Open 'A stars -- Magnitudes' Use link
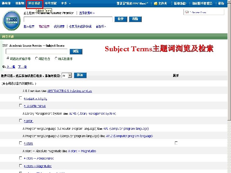The width and height of the screenshot is (231, 173). point(82,151)
